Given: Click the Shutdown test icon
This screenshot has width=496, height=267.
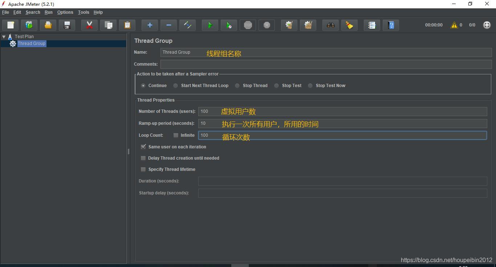Looking at the screenshot, I should tap(267, 25).
